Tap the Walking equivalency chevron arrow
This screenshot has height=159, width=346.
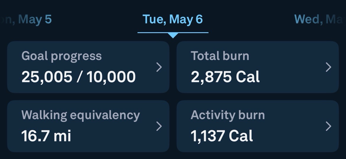[159, 126]
